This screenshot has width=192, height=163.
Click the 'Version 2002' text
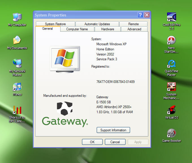pos(105,54)
